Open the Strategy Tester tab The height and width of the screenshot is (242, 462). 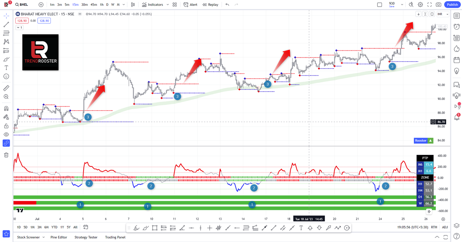click(x=86, y=237)
